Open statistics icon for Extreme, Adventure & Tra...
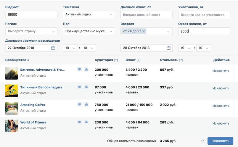This screenshot has height=147, width=238. click(86, 69)
